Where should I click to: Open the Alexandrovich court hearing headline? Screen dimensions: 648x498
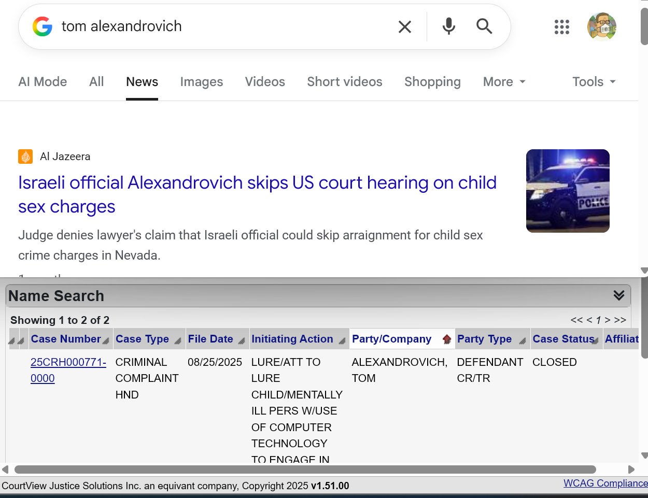pyautogui.click(x=257, y=194)
